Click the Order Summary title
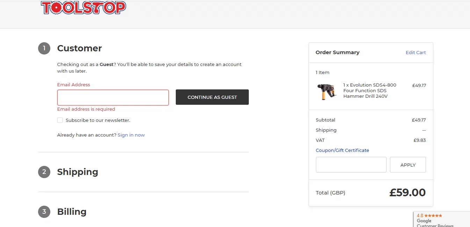 (338, 52)
